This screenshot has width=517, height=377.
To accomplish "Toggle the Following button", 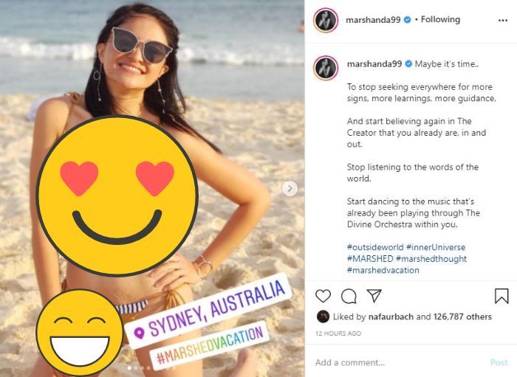I will click(x=440, y=20).
